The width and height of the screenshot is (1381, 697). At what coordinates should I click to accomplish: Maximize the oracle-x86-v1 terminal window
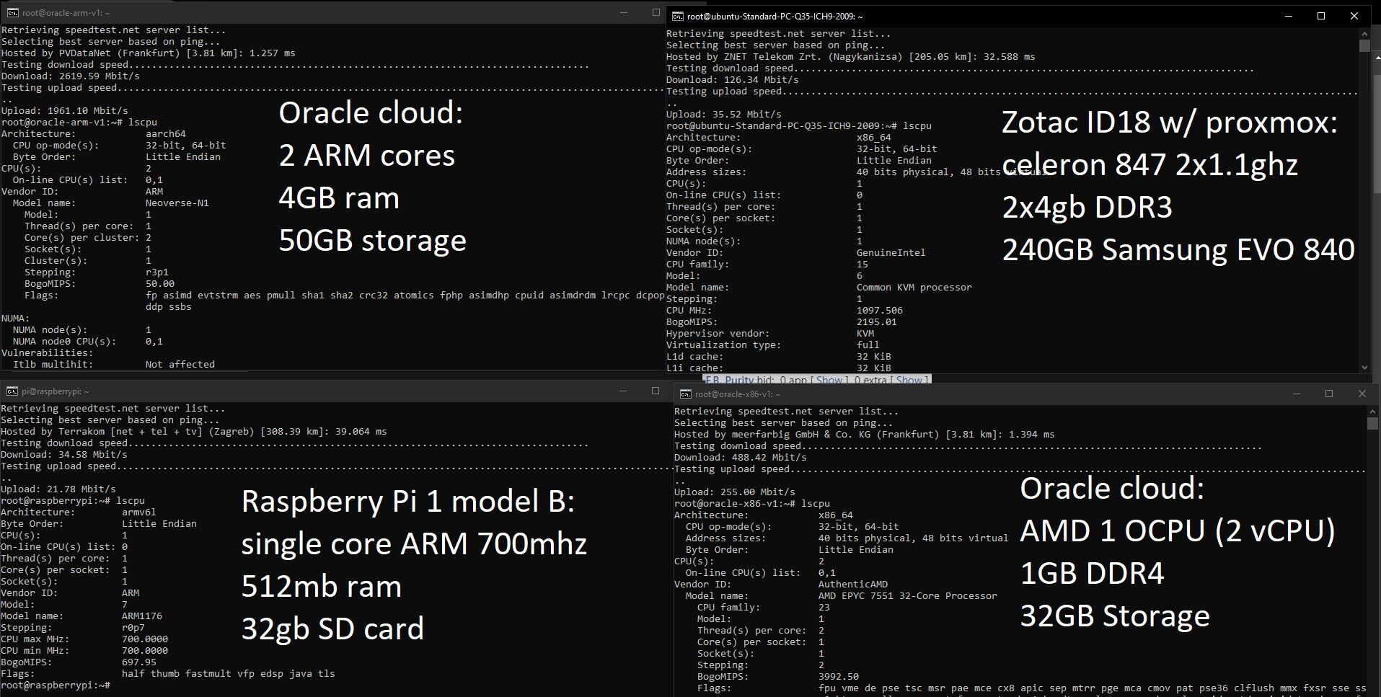coord(1328,394)
